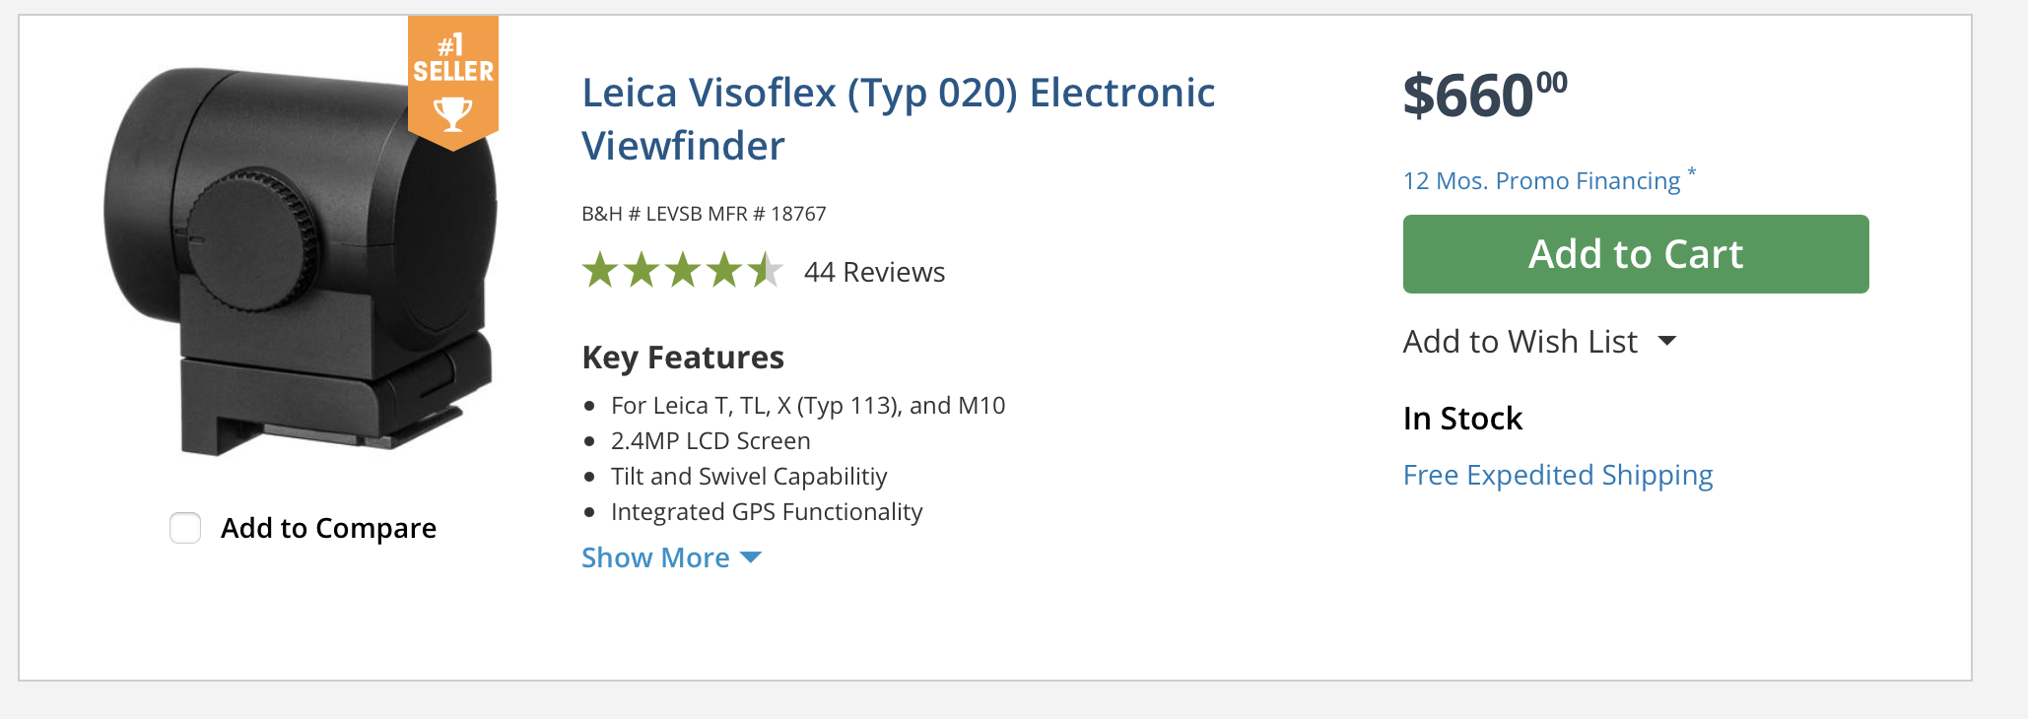
Task: Add the Leica Visoflex to cart
Action: [1636, 254]
